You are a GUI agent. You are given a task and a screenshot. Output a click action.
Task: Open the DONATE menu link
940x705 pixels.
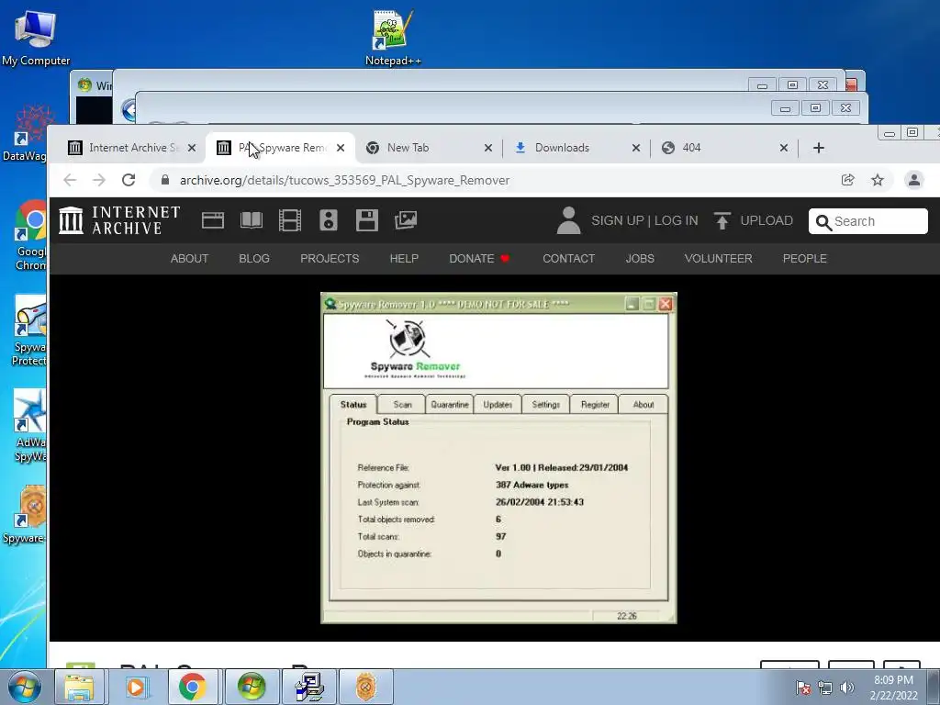(479, 258)
